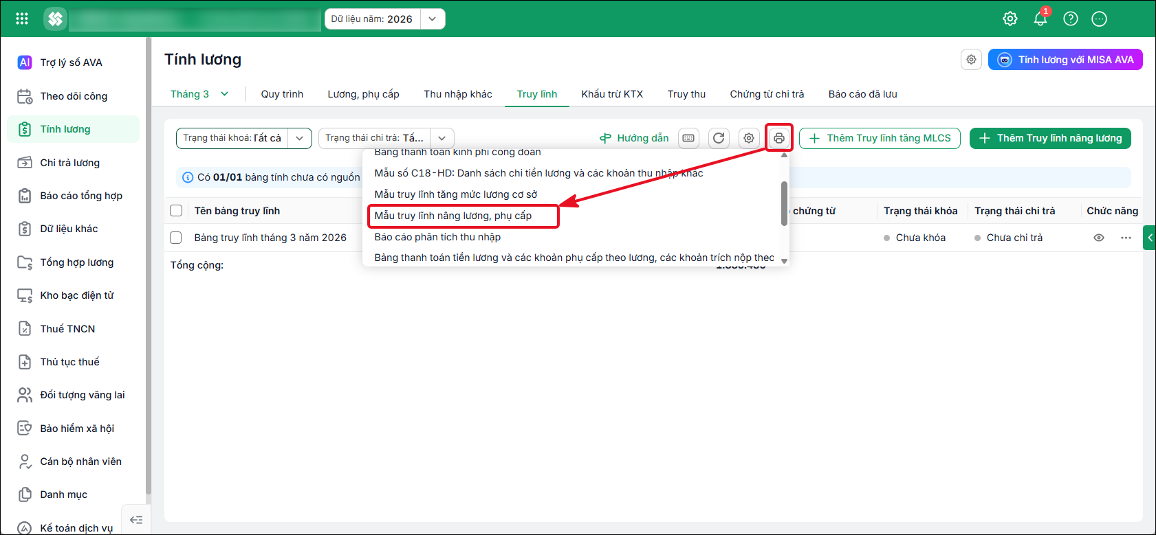Viewport: 1156px width, 535px height.
Task: Click the Chưa chi trả status cell
Action: (x=1014, y=238)
